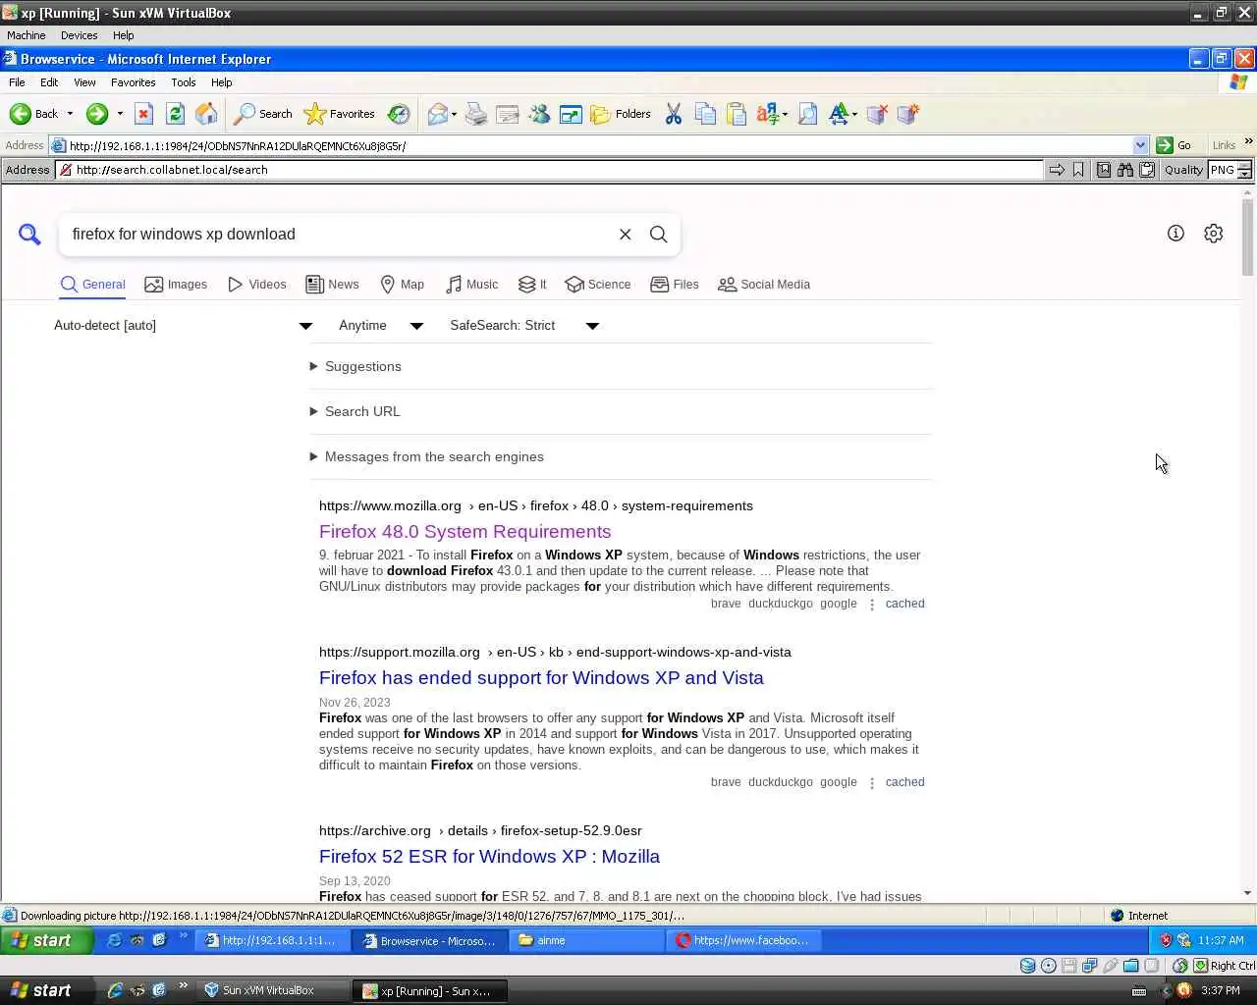Open the SafeSearch: Strict dropdown

[x=524, y=326]
